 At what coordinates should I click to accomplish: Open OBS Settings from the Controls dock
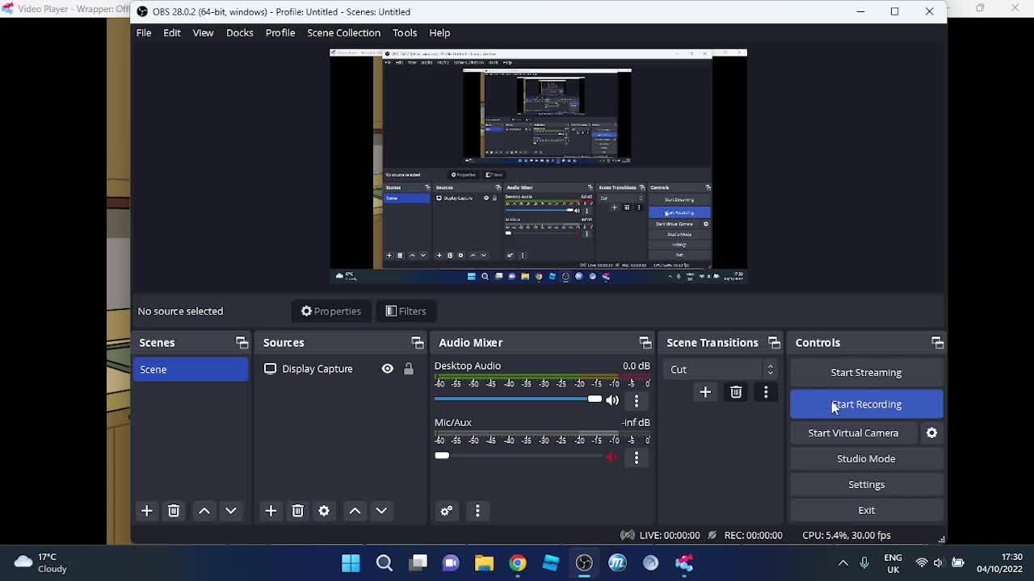tap(866, 485)
